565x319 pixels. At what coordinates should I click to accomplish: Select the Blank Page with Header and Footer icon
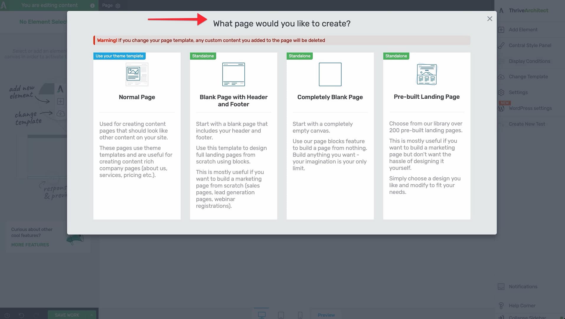(233, 74)
